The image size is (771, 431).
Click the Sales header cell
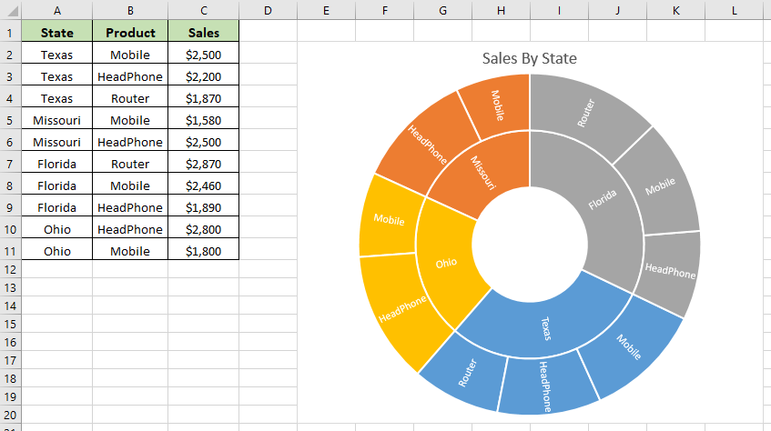(x=204, y=33)
